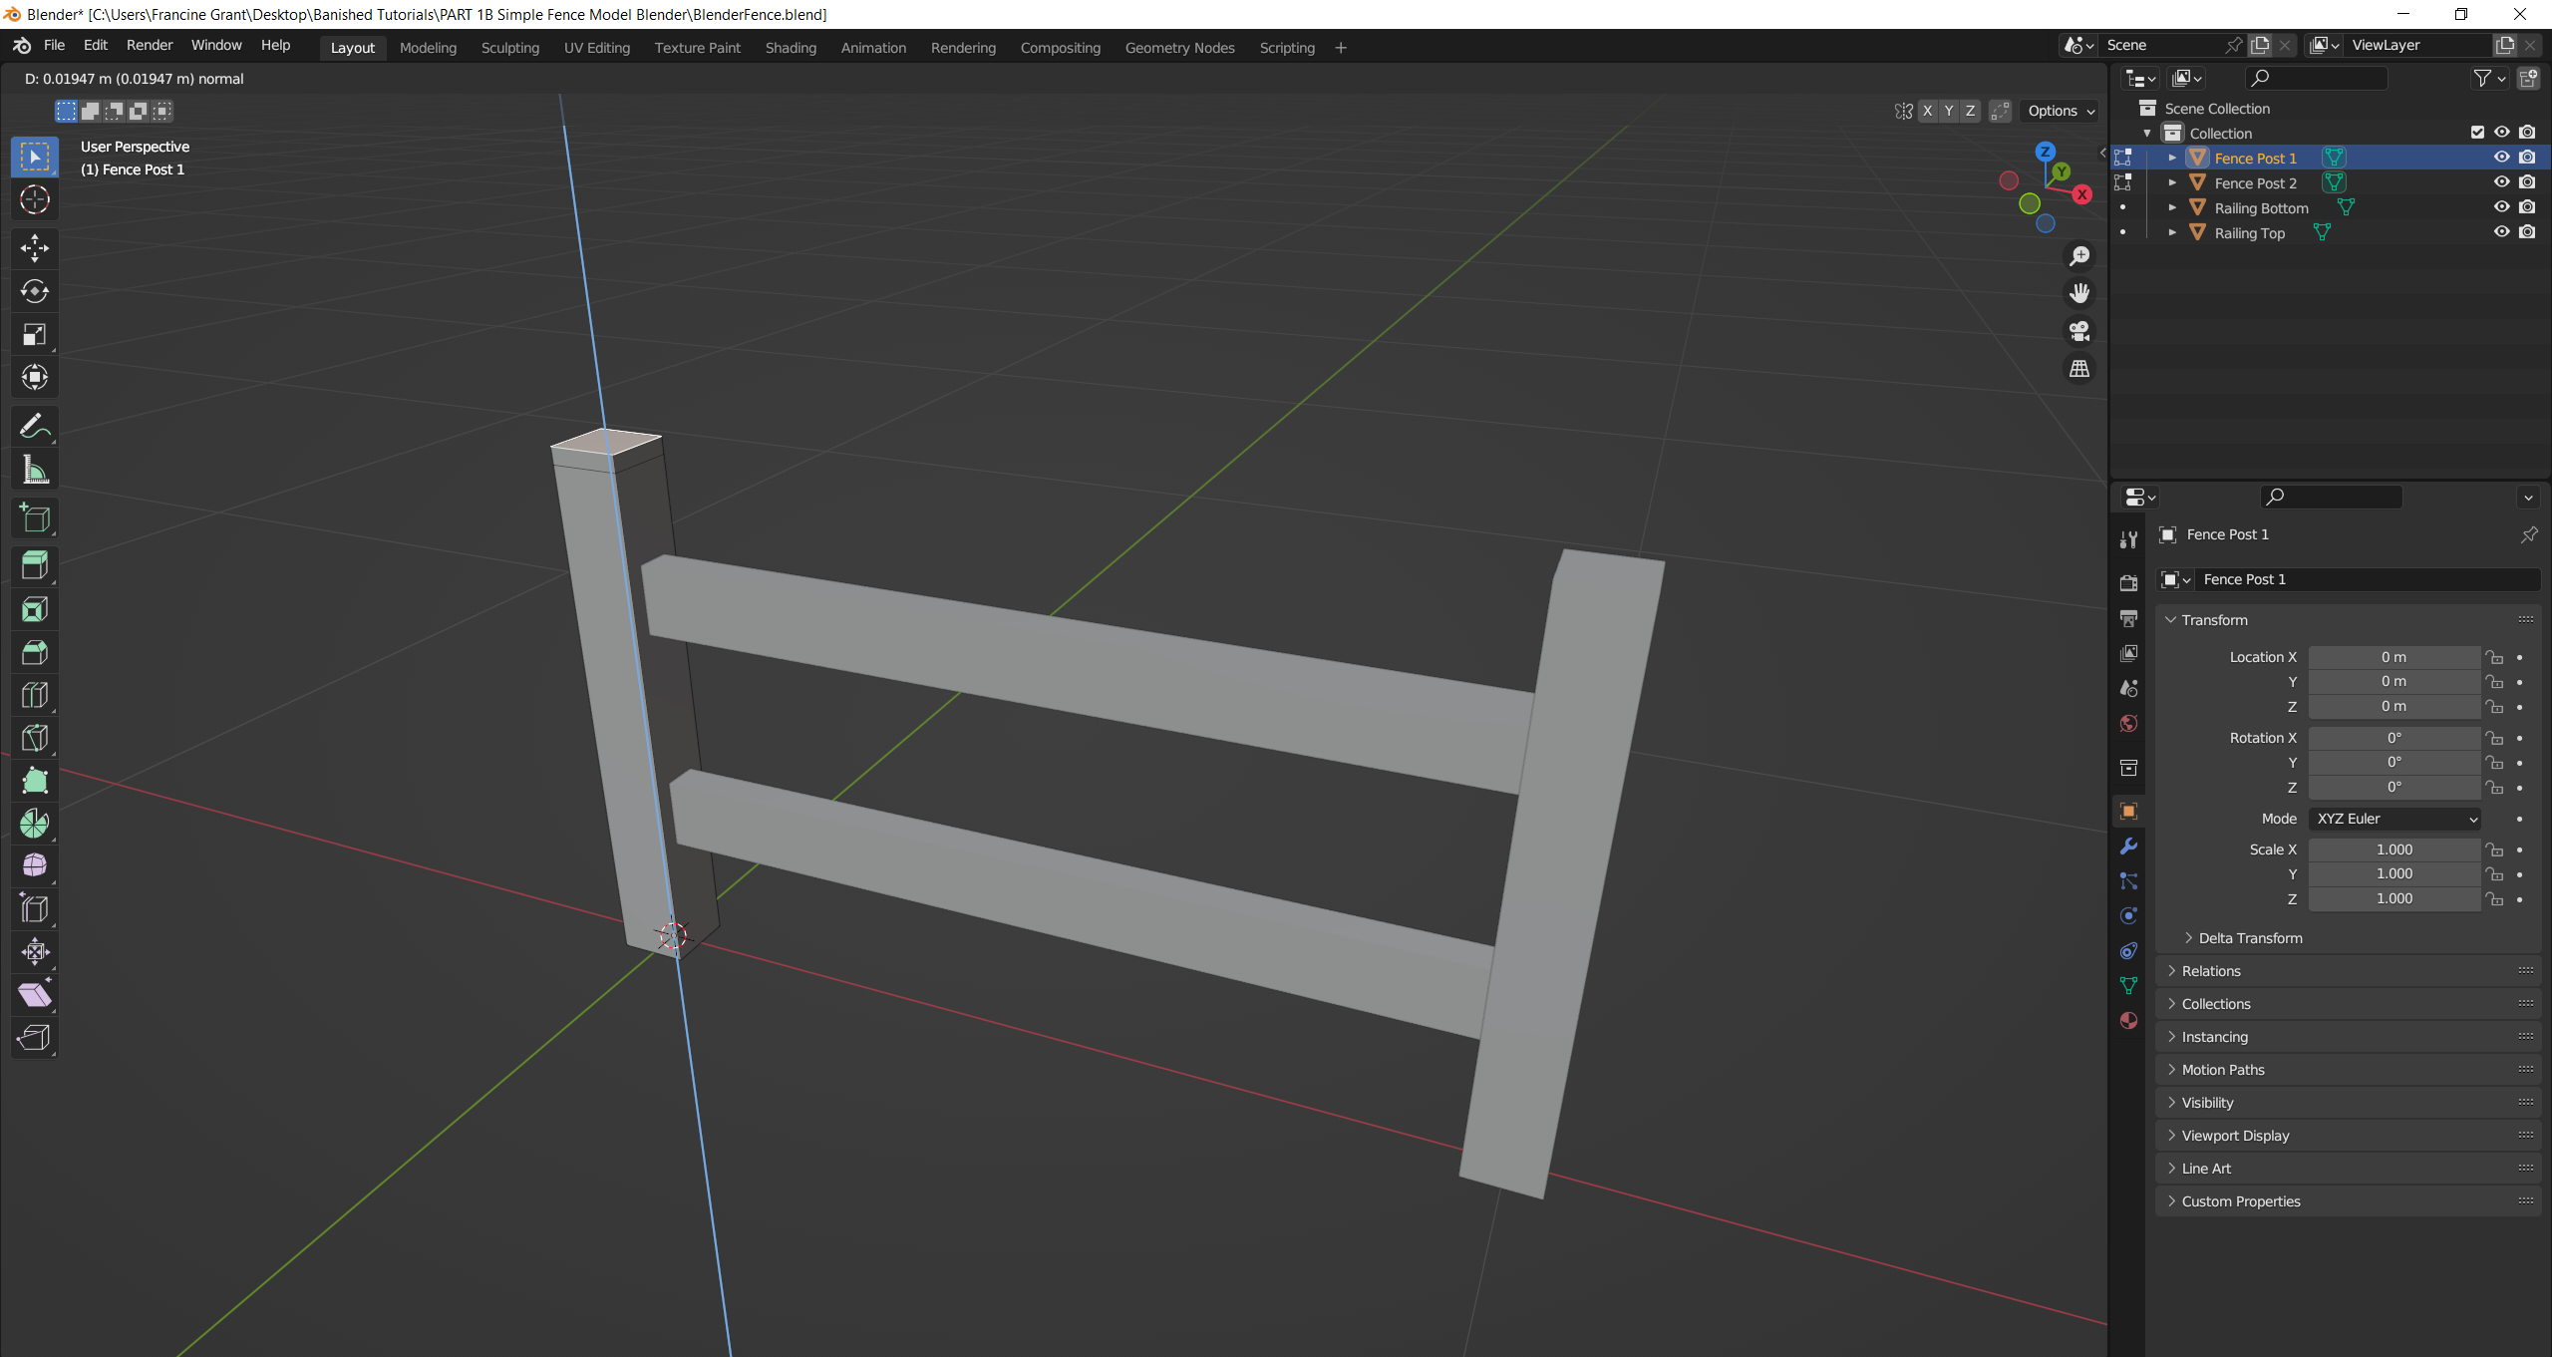Toggle X axis mirror button
Image resolution: width=2552 pixels, height=1357 pixels.
pyautogui.click(x=1927, y=111)
